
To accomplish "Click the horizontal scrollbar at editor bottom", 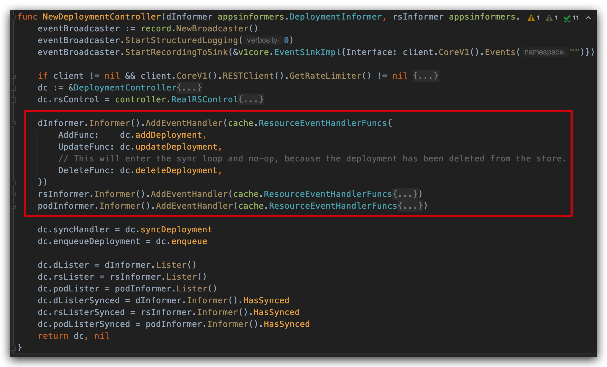I will pos(303,355).
